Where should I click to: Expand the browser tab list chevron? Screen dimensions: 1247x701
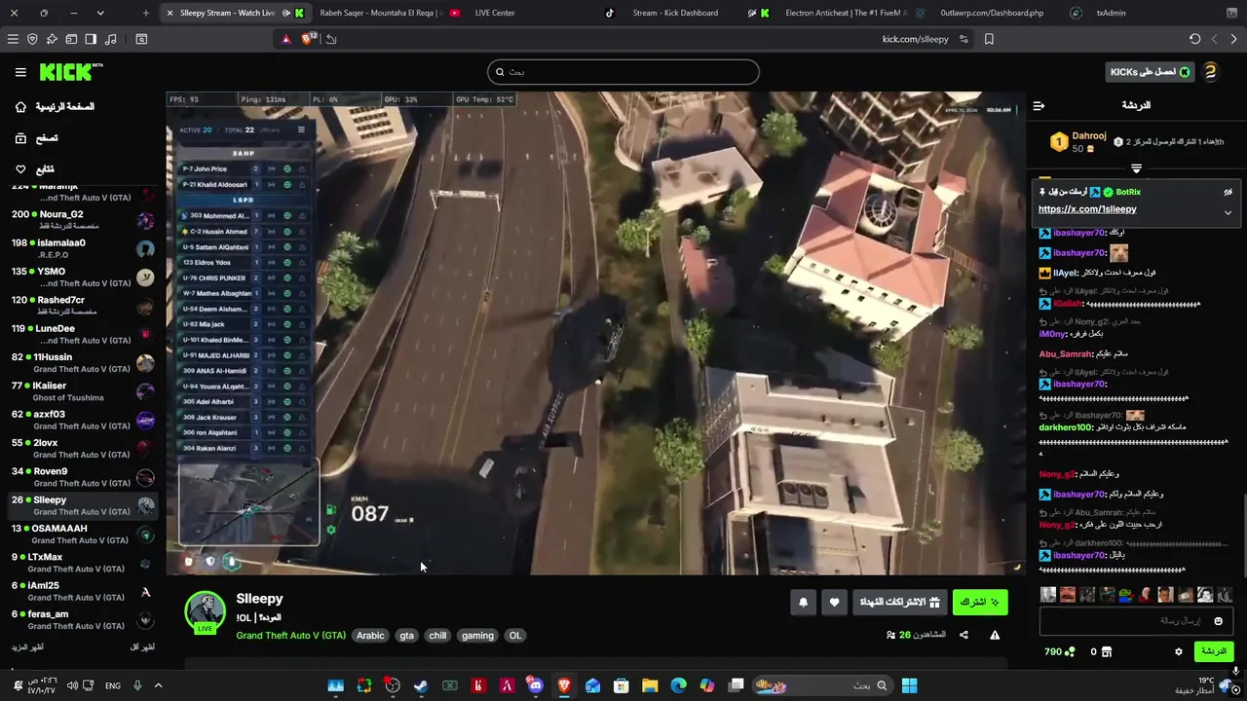coord(100,13)
